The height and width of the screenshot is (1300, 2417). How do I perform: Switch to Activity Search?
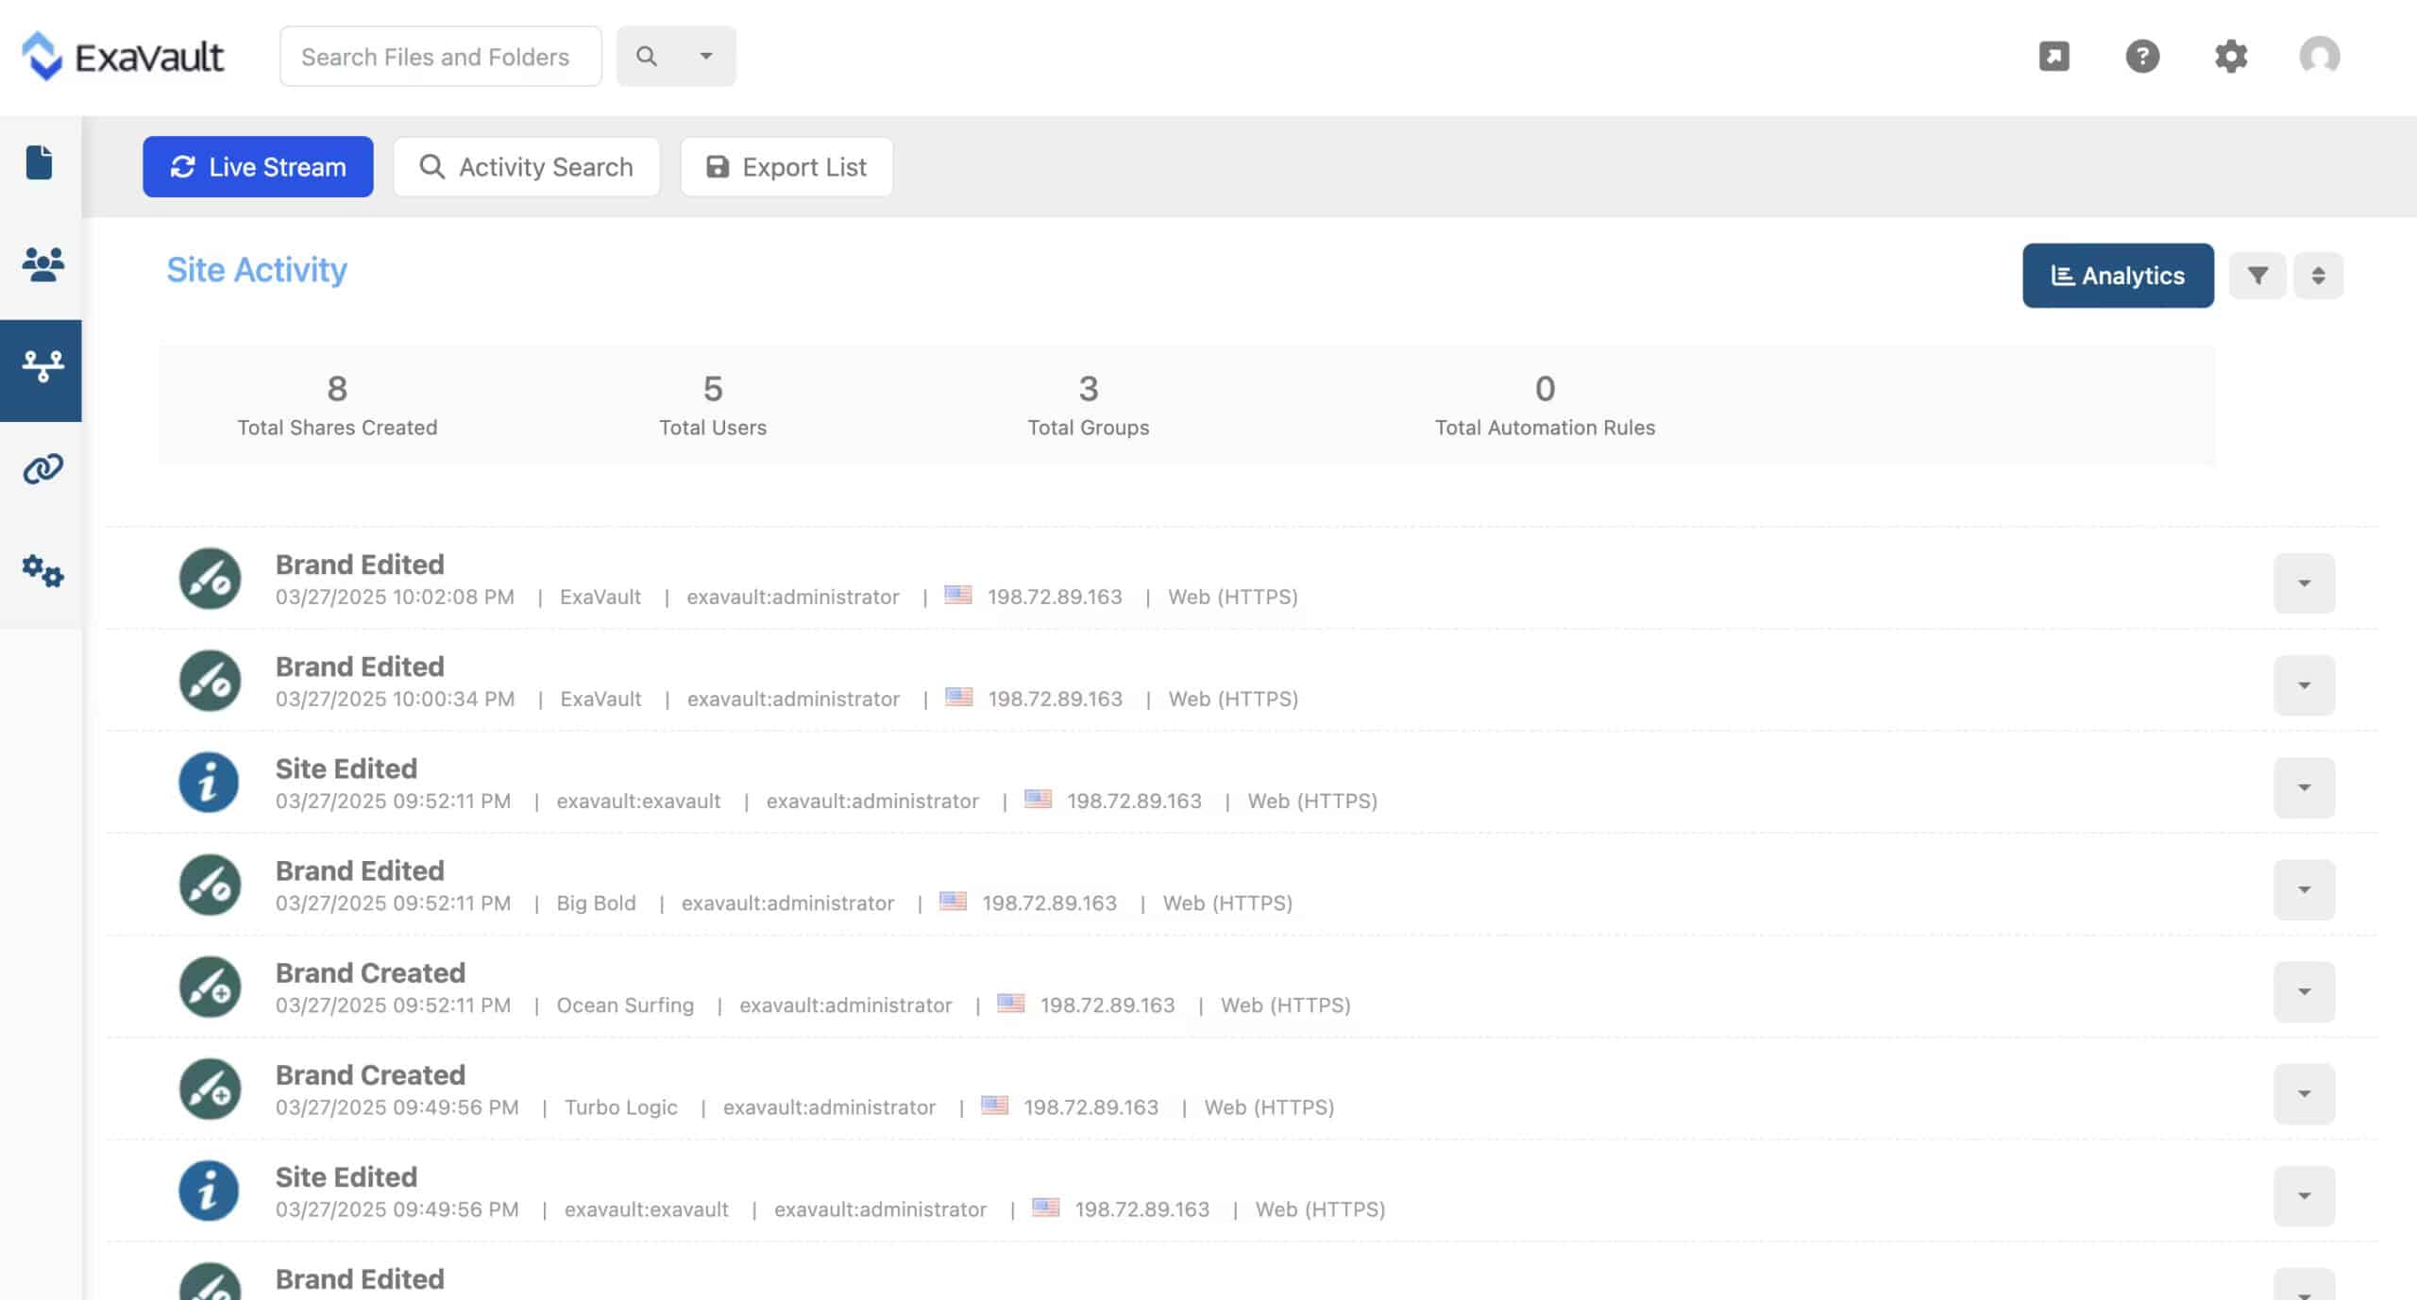(x=527, y=166)
